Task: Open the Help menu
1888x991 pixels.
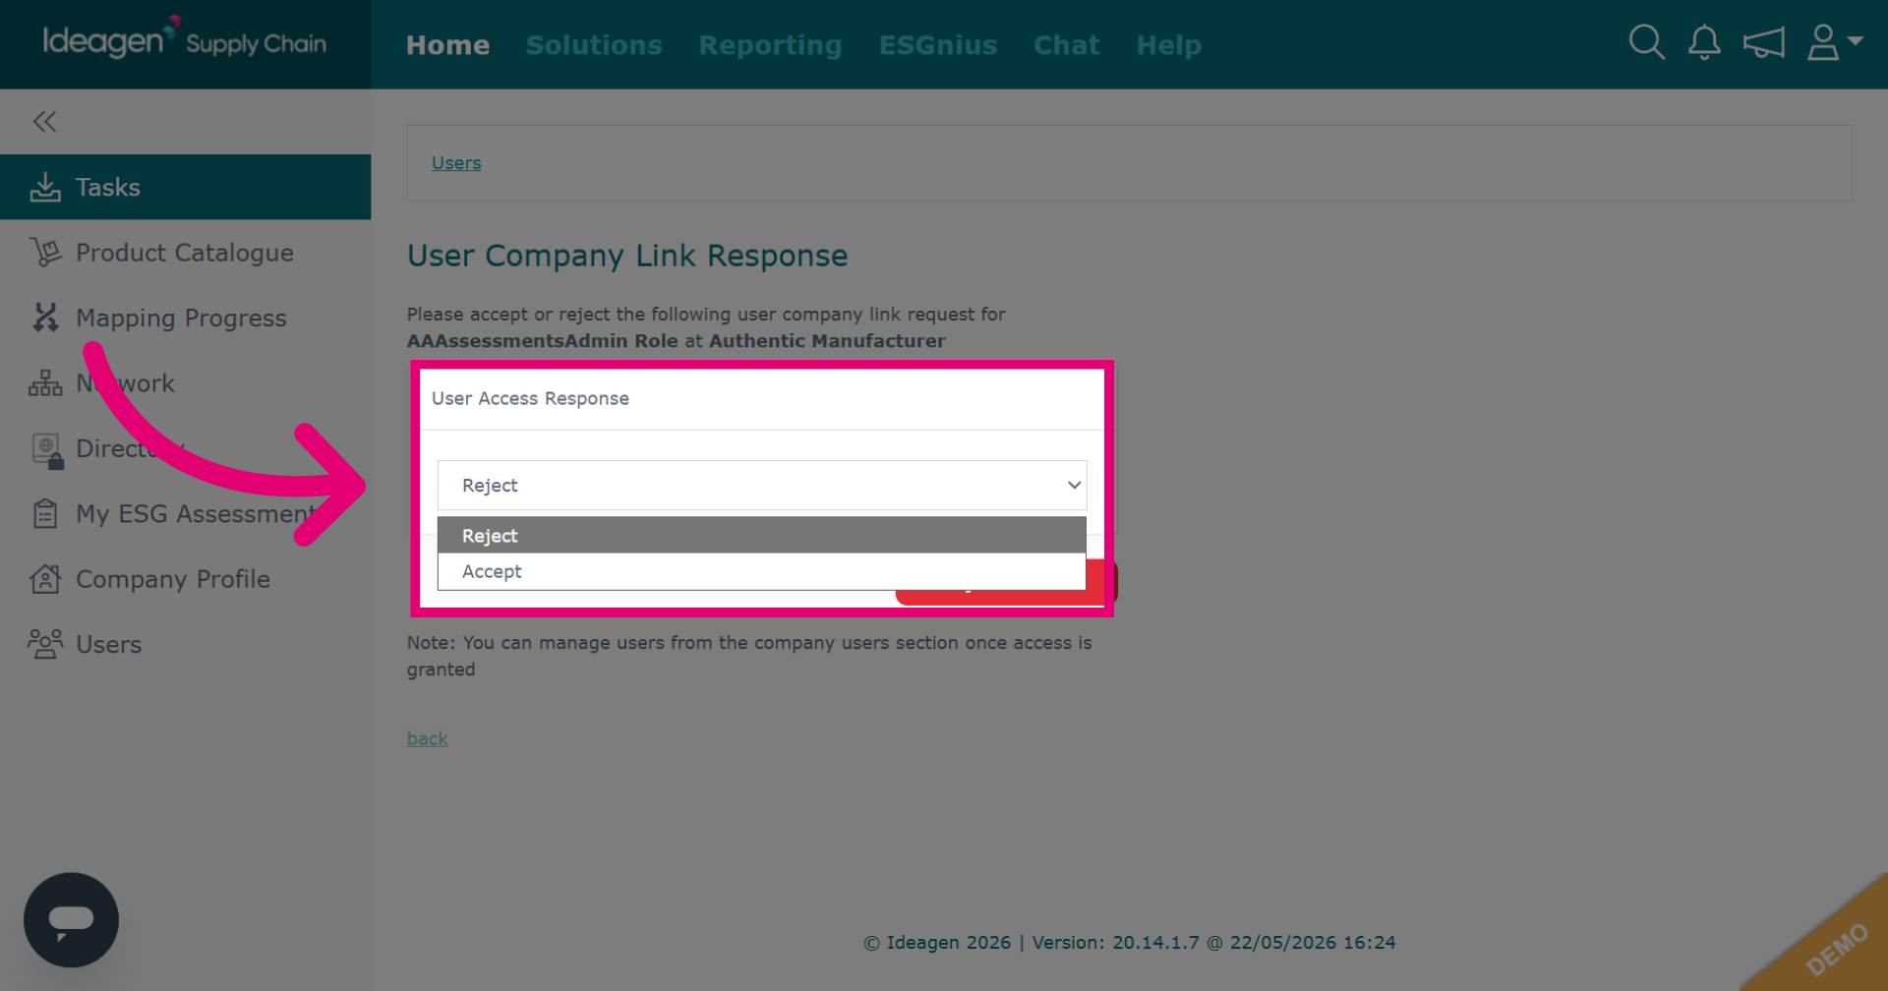Action: coord(1168,45)
